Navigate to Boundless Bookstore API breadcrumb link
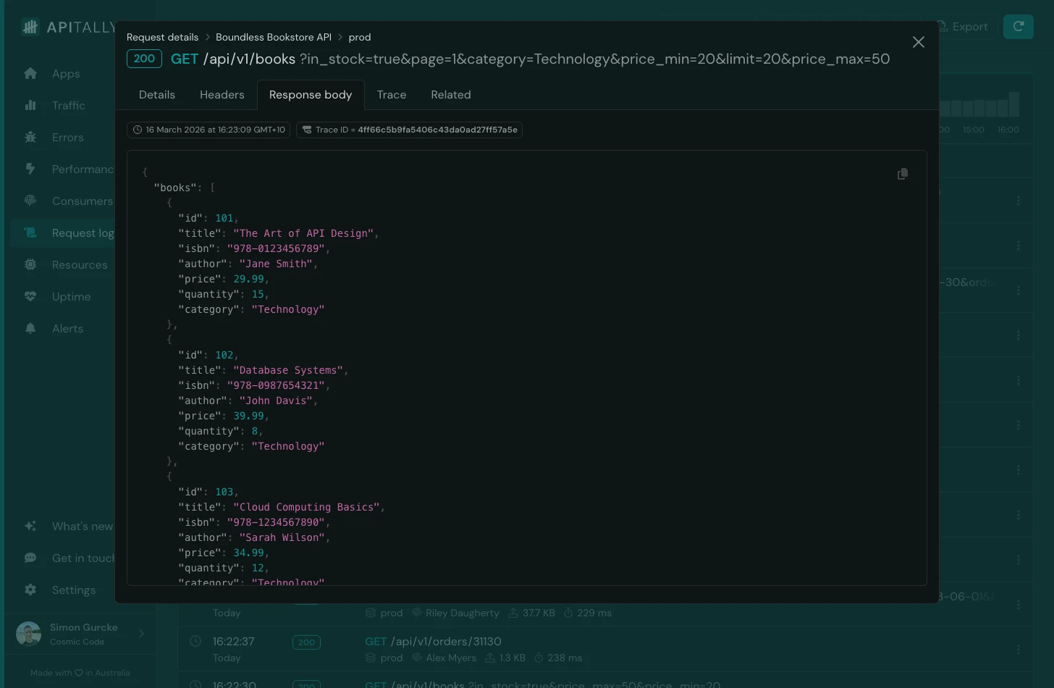The height and width of the screenshot is (688, 1054). pos(274,37)
